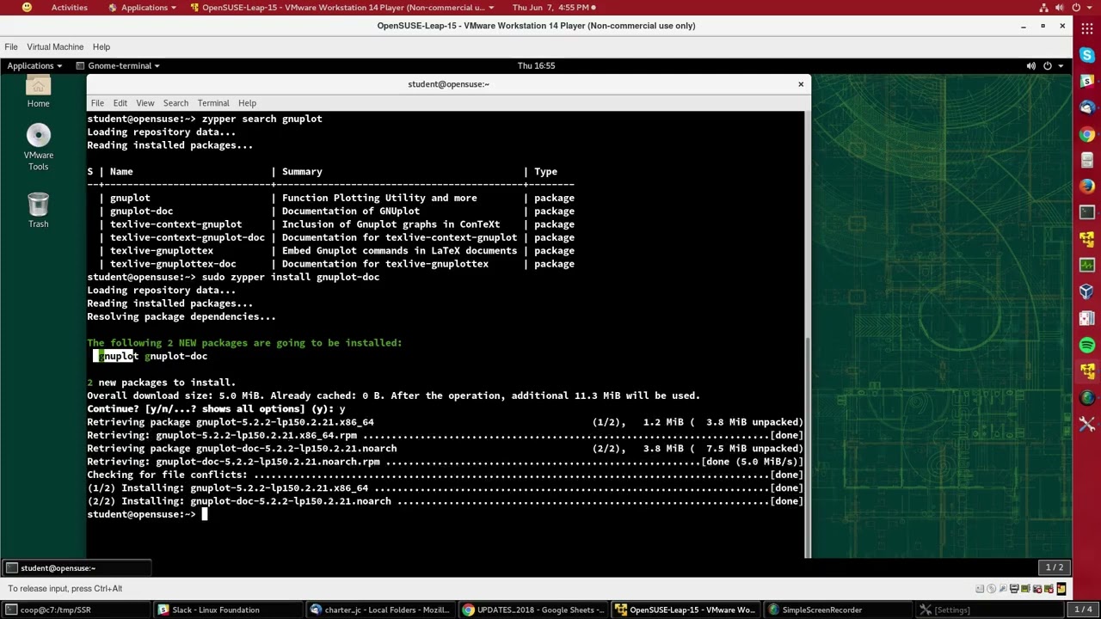Open the tools wrench icon in dock
The image size is (1101, 619).
[1087, 424]
